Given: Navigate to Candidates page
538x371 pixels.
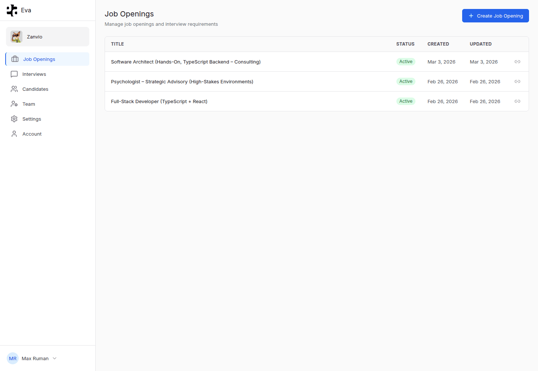Looking at the screenshot, I should 47,89.
